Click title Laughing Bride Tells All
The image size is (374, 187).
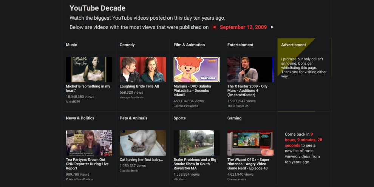click(x=139, y=87)
